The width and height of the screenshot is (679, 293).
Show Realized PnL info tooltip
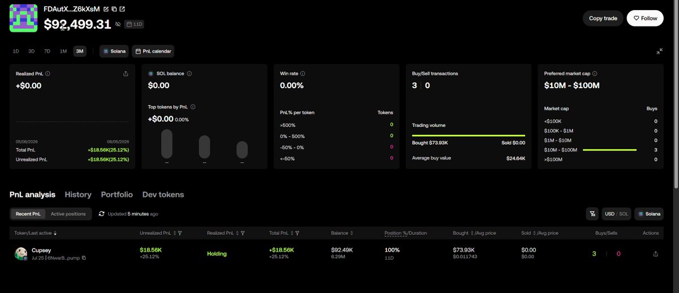click(48, 74)
